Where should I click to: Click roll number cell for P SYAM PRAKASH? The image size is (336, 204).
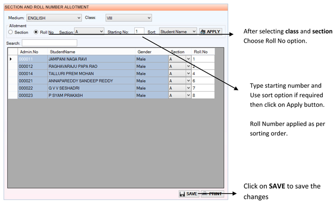coord(203,95)
